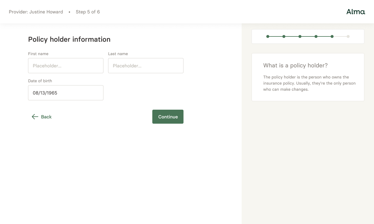Viewport: 374px width, 224px height.
Task: Select the Date of birth field showing 08/13/1965
Action: 65,93
